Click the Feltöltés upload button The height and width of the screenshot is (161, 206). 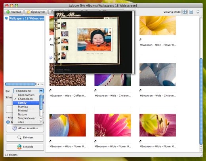coord(25,147)
